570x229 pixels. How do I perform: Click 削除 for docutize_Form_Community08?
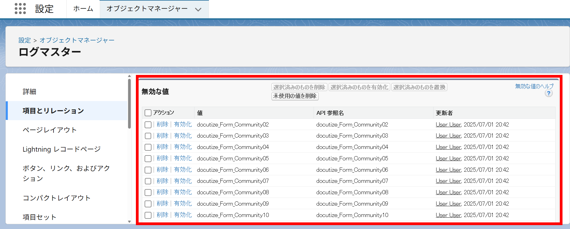coord(162,192)
